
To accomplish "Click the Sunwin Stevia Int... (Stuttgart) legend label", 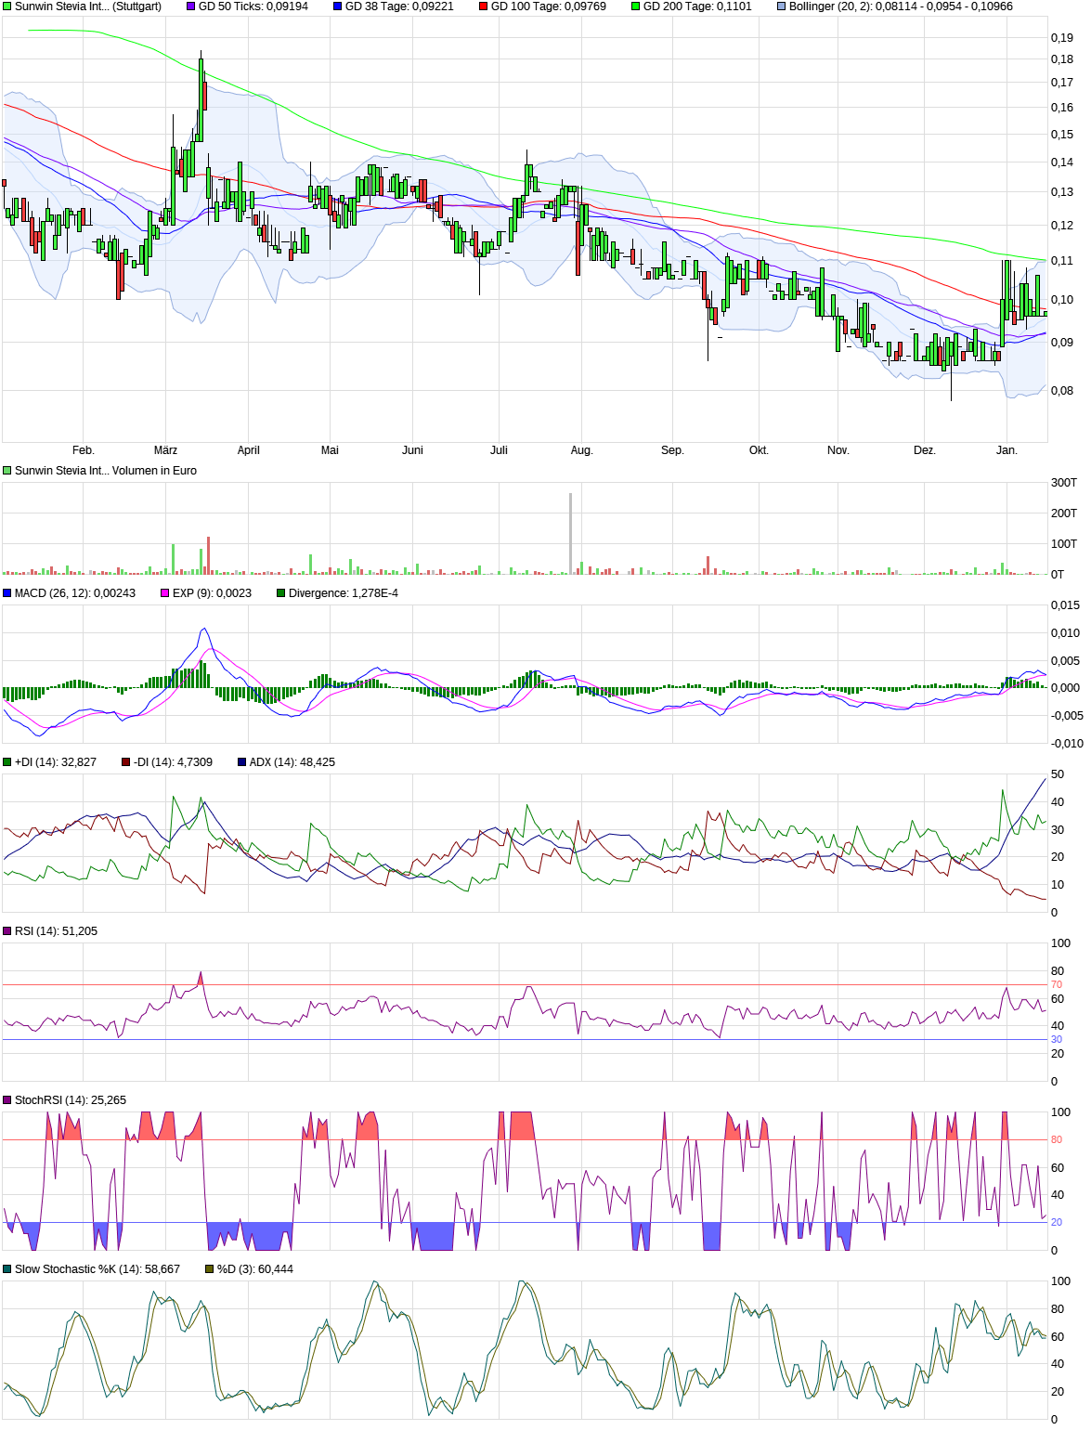I will (88, 6).
